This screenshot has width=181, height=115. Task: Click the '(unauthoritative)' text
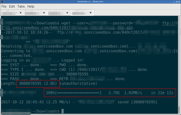(x=78, y=84)
